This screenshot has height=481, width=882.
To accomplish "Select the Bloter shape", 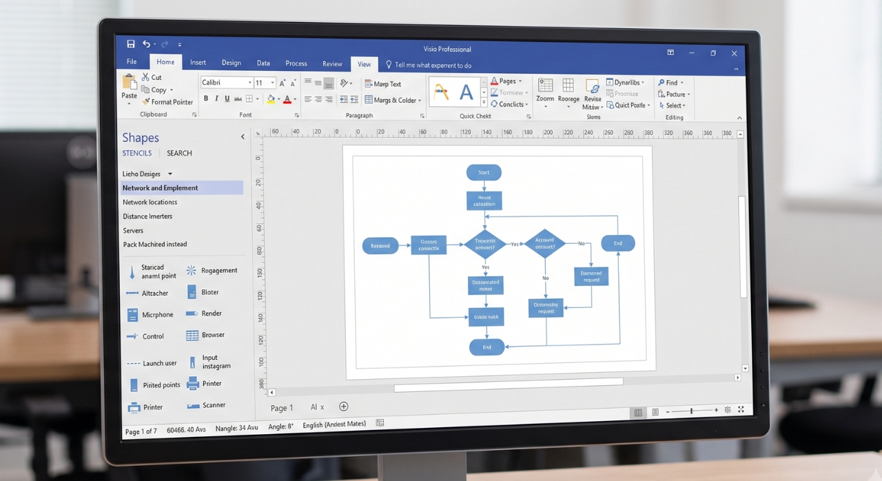I will click(x=203, y=292).
